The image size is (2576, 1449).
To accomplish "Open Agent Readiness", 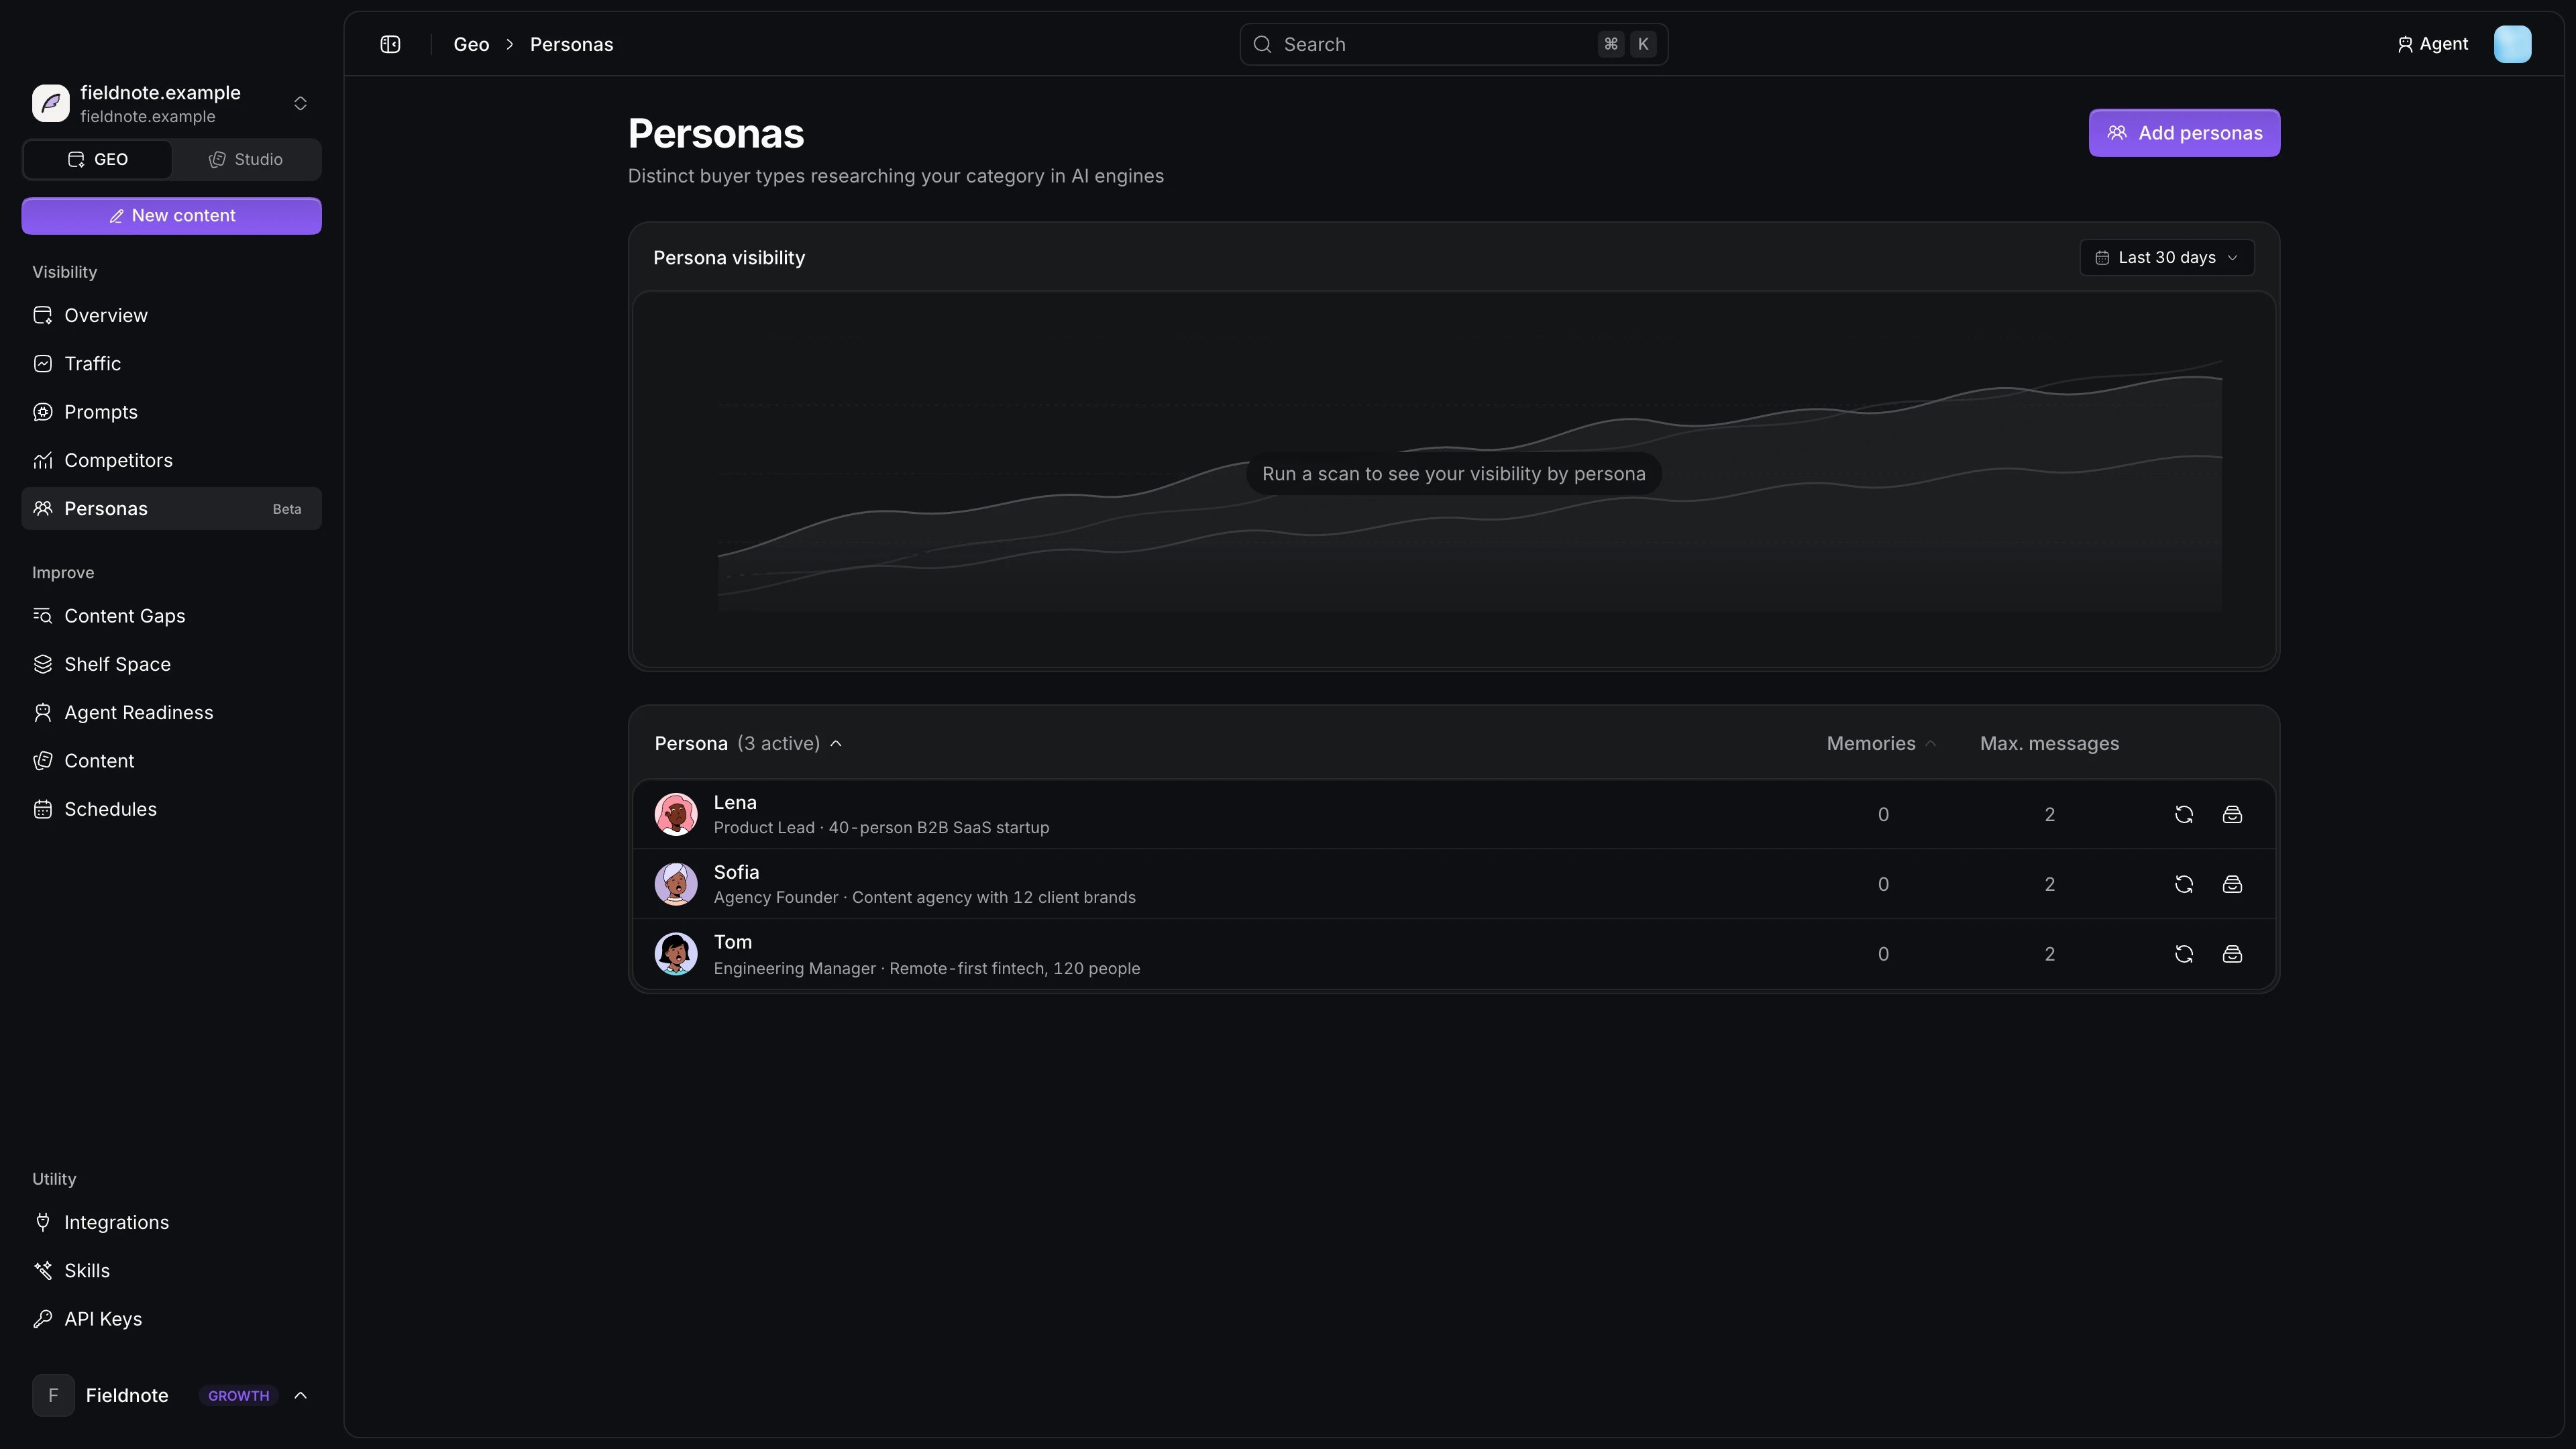I will point(171,712).
